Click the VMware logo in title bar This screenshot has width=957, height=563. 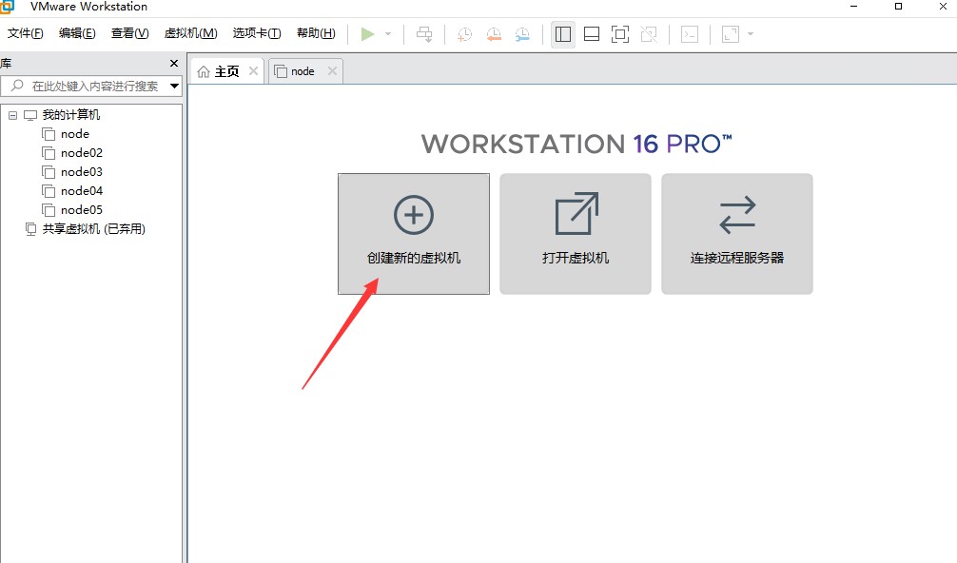(6, 6)
